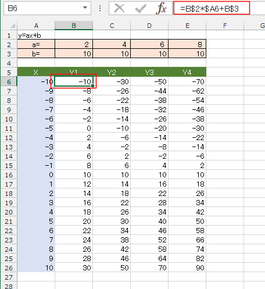Click the Select All corner triangle
Screen dimensions: 265x289
coord(13,26)
